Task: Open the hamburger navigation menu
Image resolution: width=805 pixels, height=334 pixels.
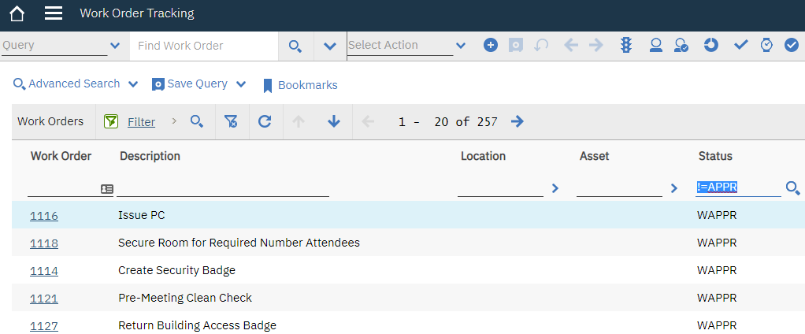Action: (x=54, y=13)
